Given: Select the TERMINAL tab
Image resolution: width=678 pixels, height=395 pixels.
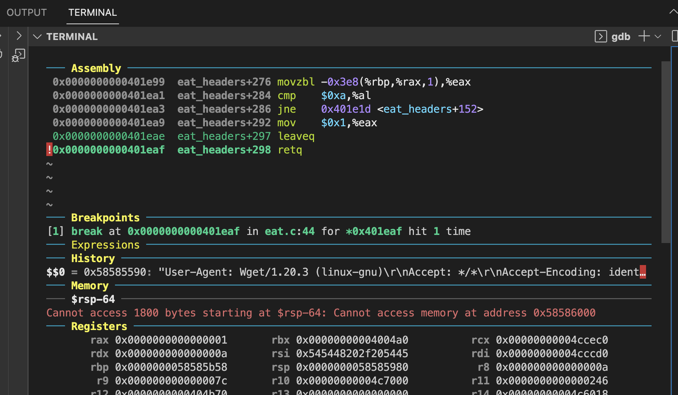Looking at the screenshot, I should (x=93, y=12).
